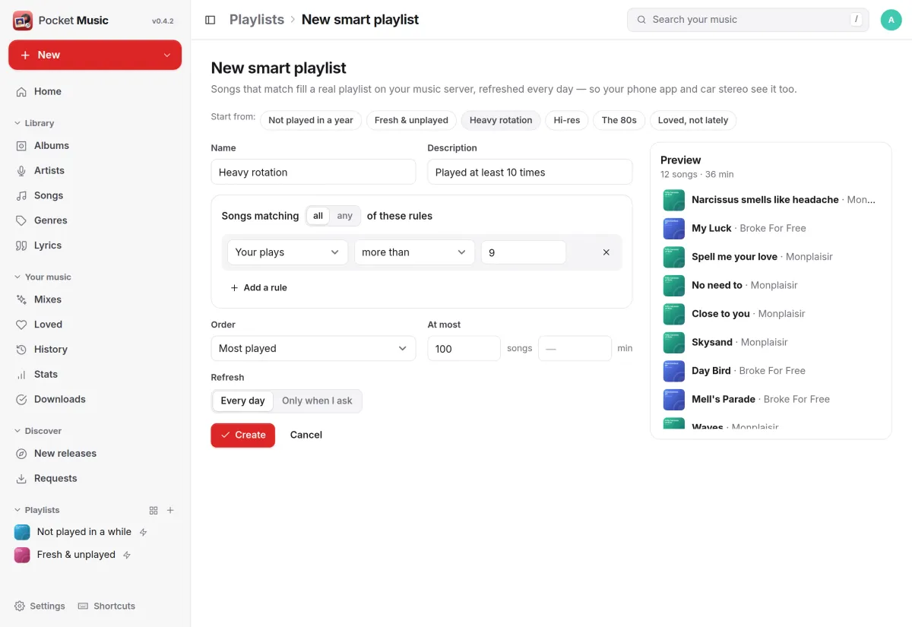The width and height of the screenshot is (912, 627).
Task: Click the Mell's Parade preview song
Action: (x=770, y=399)
